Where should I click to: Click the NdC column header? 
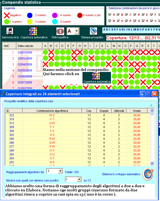tap(9, 46)
